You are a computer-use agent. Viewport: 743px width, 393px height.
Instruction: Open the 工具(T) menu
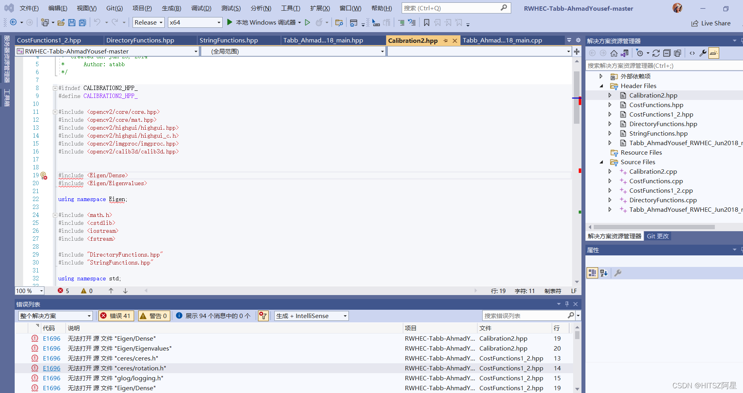(291, 8)
